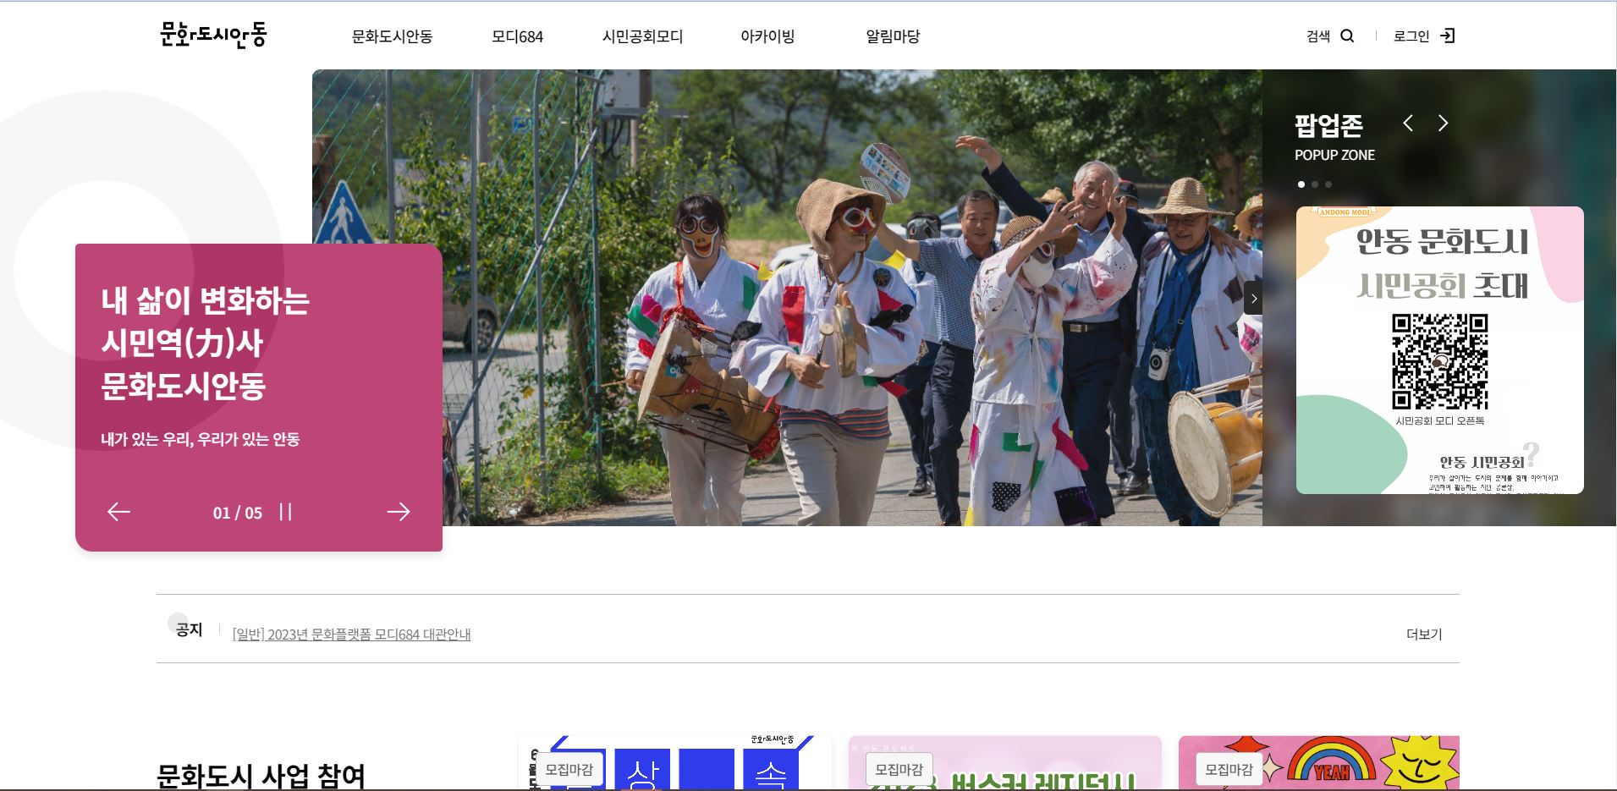Click the 01 / 05 slide counter
1617x791 pixels.
pyautogui.click(x=238, y=513)
